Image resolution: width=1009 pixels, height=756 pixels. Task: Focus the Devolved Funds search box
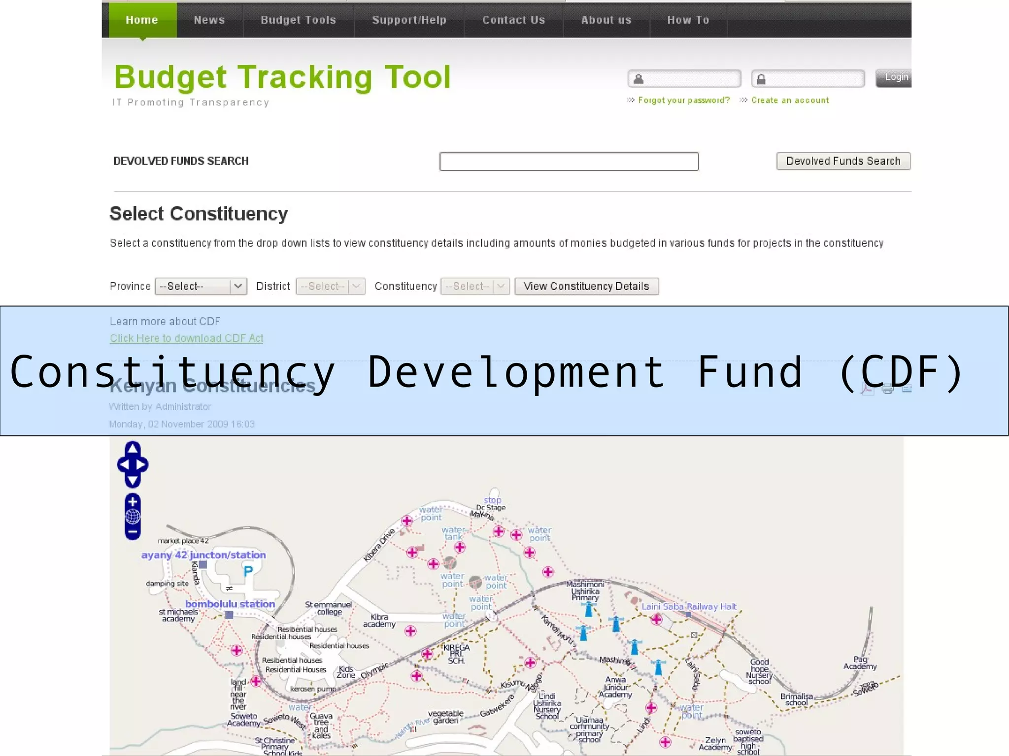(x=569, y=162)
